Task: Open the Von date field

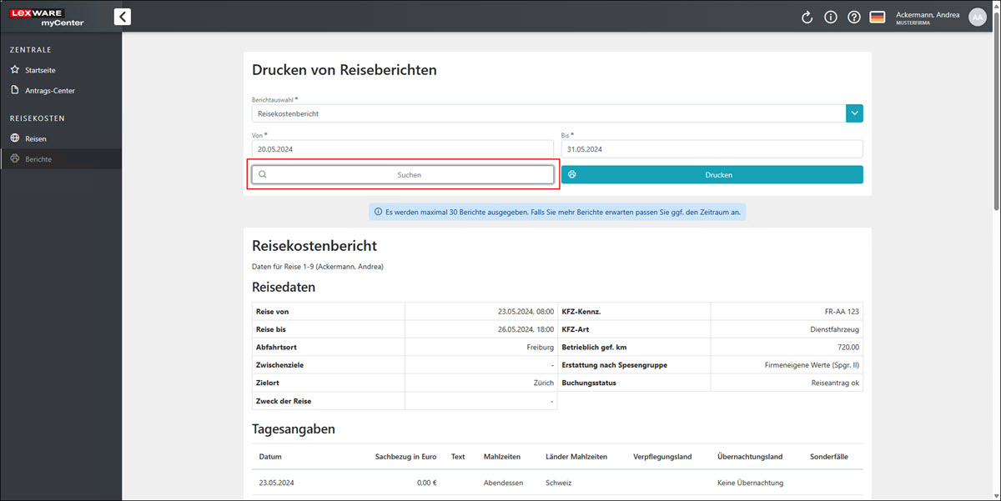Action: coord(400,148)
